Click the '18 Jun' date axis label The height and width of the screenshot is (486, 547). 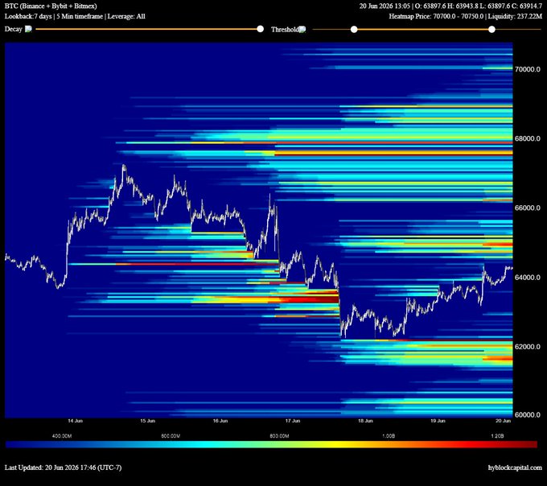(365, 421)
